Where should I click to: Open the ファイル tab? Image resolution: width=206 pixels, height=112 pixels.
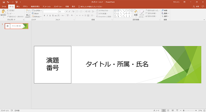(4, 6)
